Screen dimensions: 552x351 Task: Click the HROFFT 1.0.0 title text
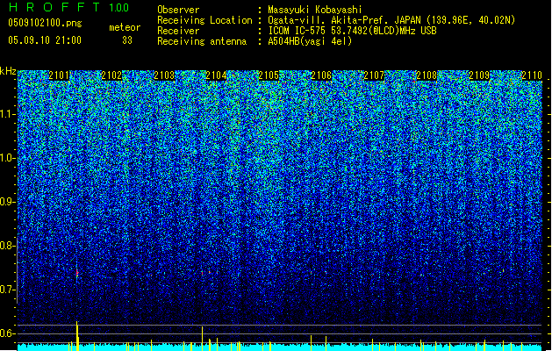(x=69, y=7)
